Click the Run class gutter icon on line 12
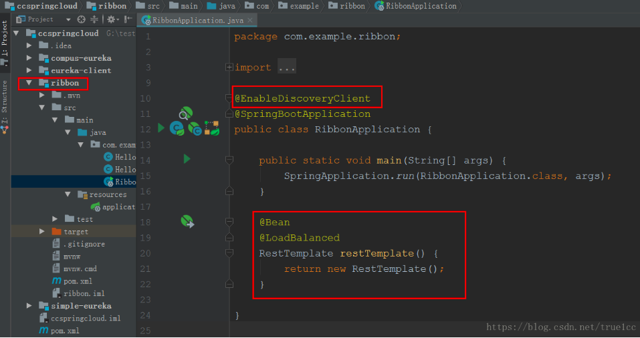Image resolution: width=640 pixels, height=338 pixels. (161, 128)
